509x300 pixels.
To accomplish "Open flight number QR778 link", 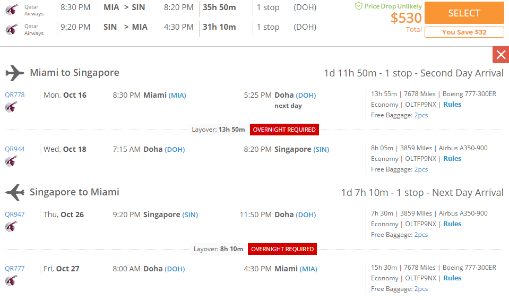I will (x=15, y=95).
